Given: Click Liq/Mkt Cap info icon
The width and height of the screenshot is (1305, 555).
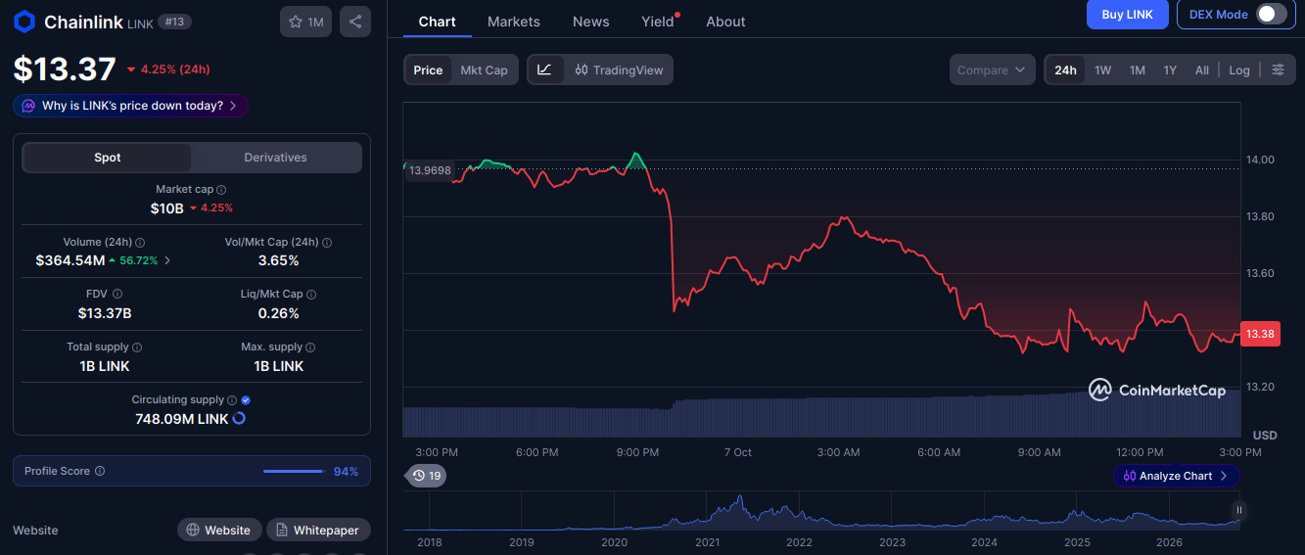Looking at the screenshot, I should click(x=312, y=294).
